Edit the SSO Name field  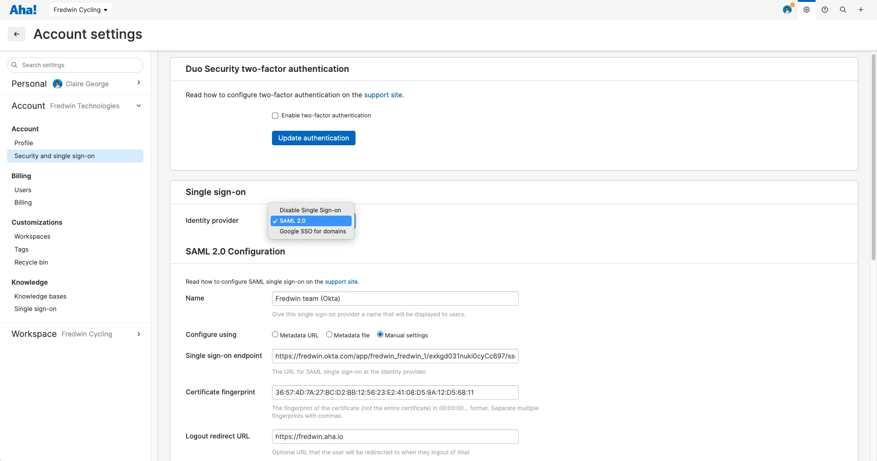click(395, 299)
